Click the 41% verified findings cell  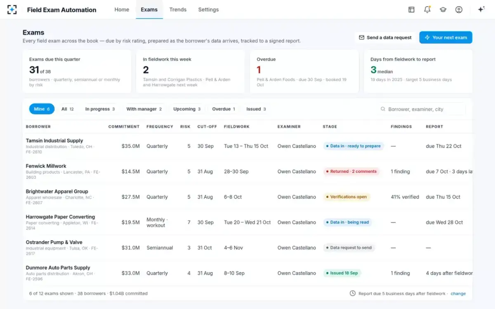click(x=405, y=197)
